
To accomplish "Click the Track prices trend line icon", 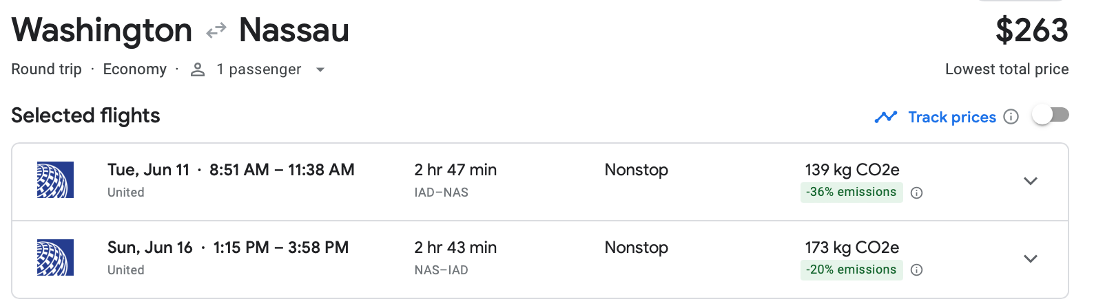I will click(x=885, y=117).
